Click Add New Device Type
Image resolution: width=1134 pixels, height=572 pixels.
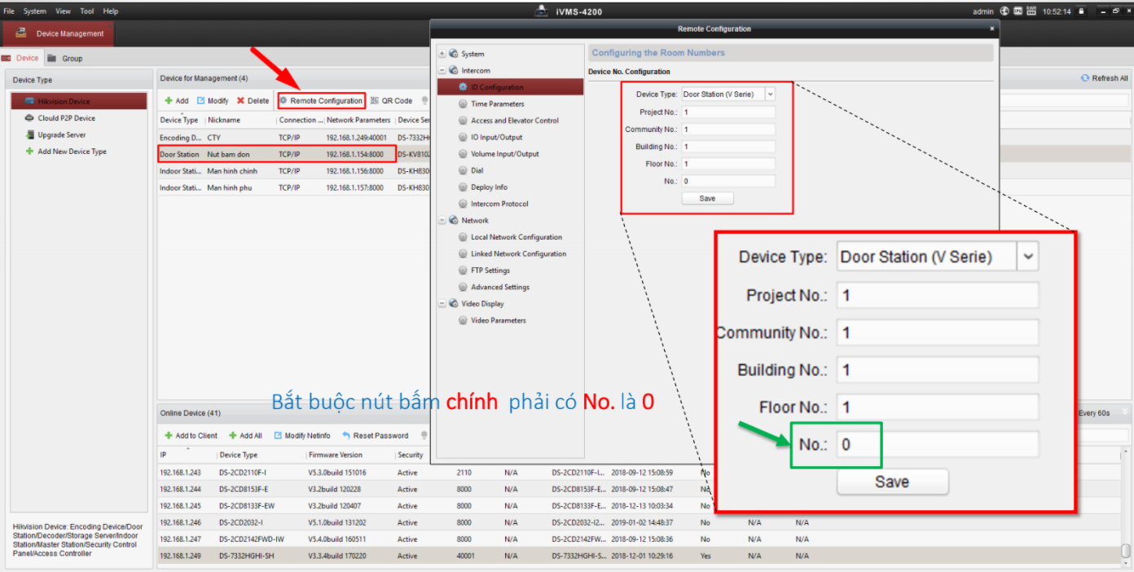pyautogui.click(x=72, y=152)
